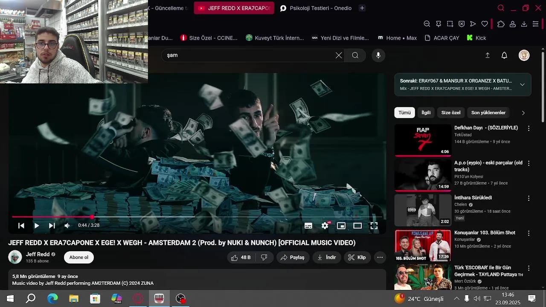
Task: Skip to the next video
Action: point(52,226)
